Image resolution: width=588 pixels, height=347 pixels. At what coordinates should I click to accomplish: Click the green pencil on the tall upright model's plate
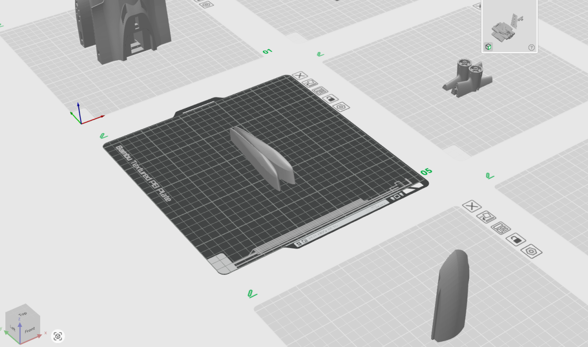pyautogui.click(x=252, y=294)
